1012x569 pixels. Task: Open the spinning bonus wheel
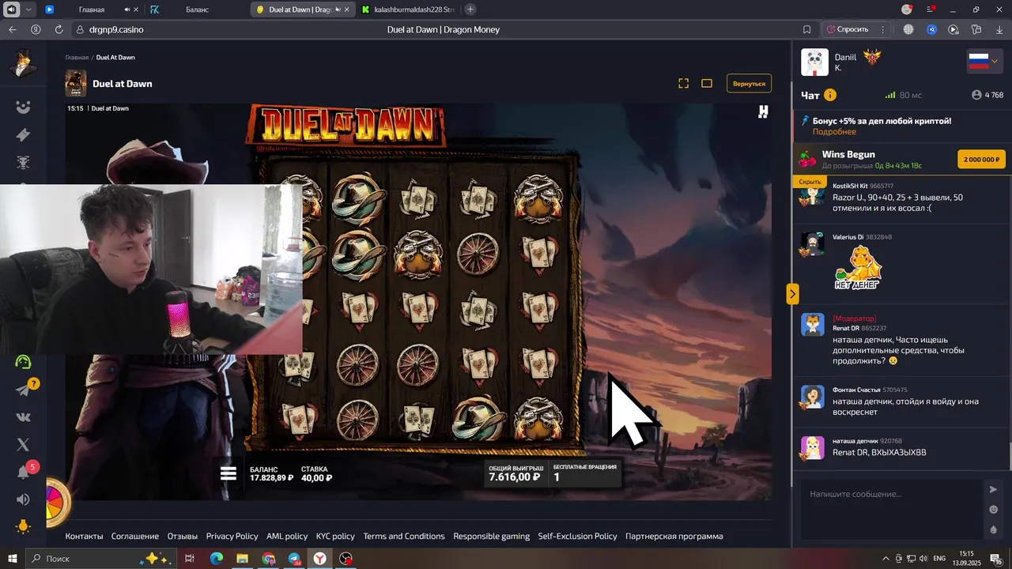tap(55, 502)
